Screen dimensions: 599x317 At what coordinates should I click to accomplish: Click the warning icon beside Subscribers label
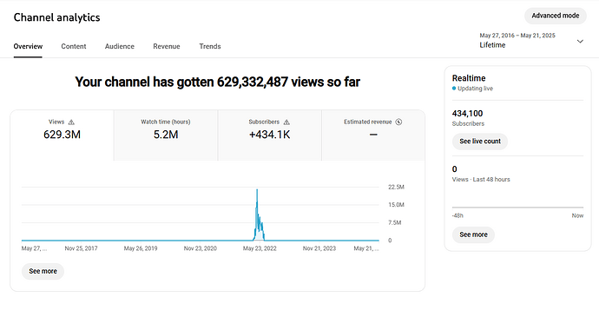286,122
